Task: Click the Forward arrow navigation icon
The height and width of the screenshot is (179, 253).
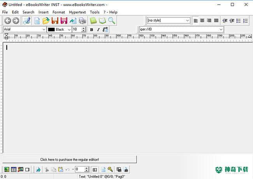Action: pos(16,21)
